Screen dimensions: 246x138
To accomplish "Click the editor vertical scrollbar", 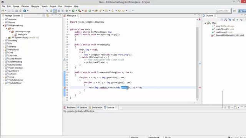I will (197, 62).
